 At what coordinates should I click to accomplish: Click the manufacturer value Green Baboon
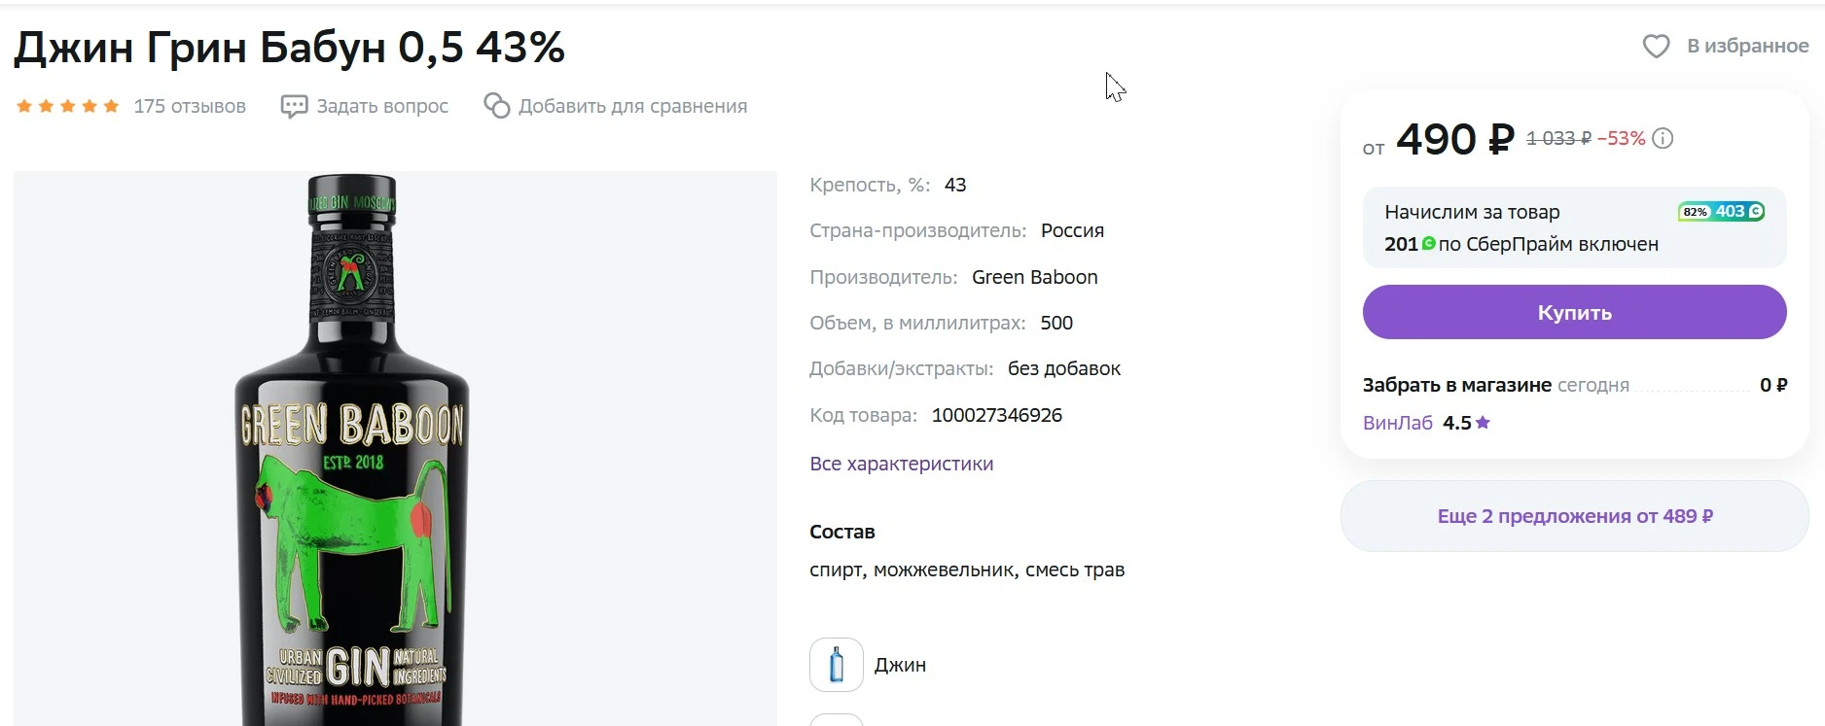pyautogui.click(x=1034, y=277)
